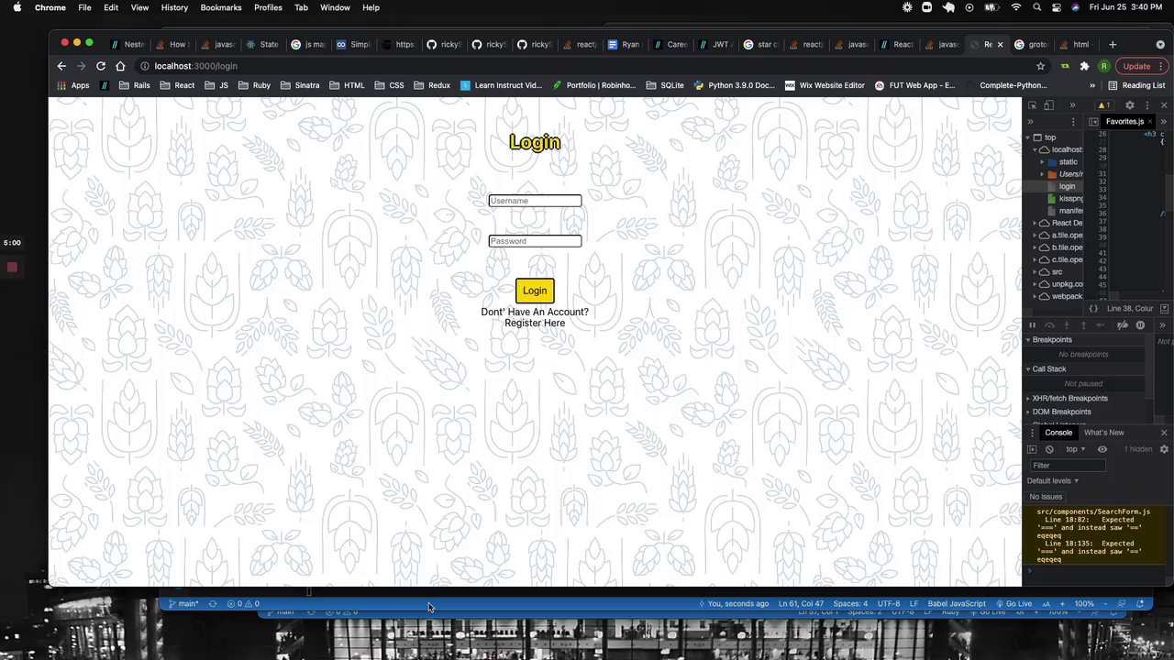Screen dimensions: 1174x660
Task: Switch to the What's New drawer tab
Action: pyautogui.click(x=1103, y=433)
